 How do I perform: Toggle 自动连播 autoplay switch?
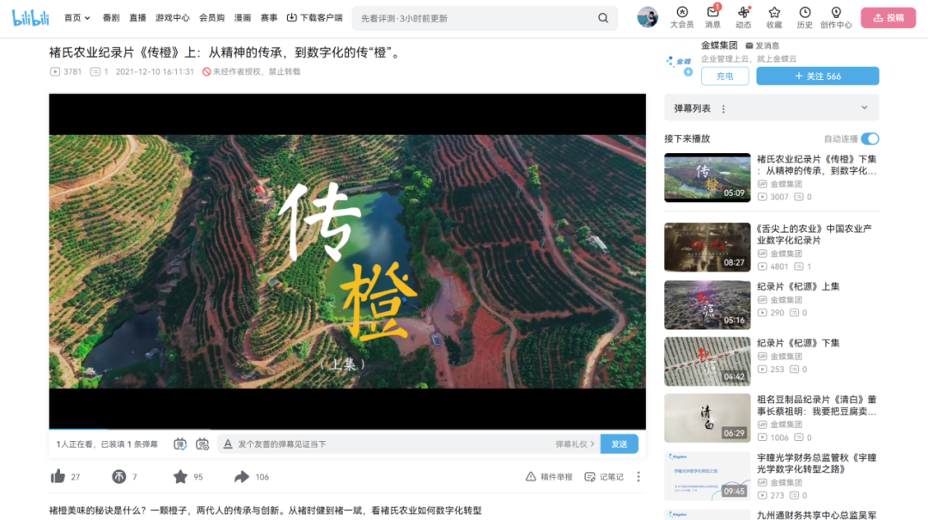(x=870, y=138)
